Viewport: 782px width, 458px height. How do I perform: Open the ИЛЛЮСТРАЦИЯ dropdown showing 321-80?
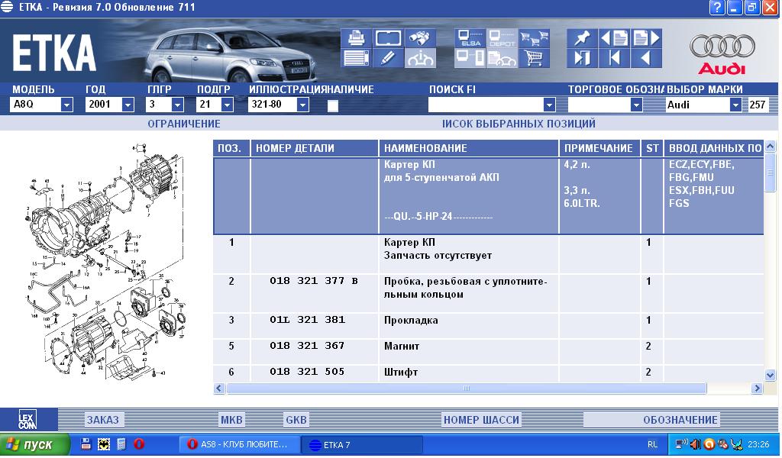pyautogui.click(x=302, y=105)
